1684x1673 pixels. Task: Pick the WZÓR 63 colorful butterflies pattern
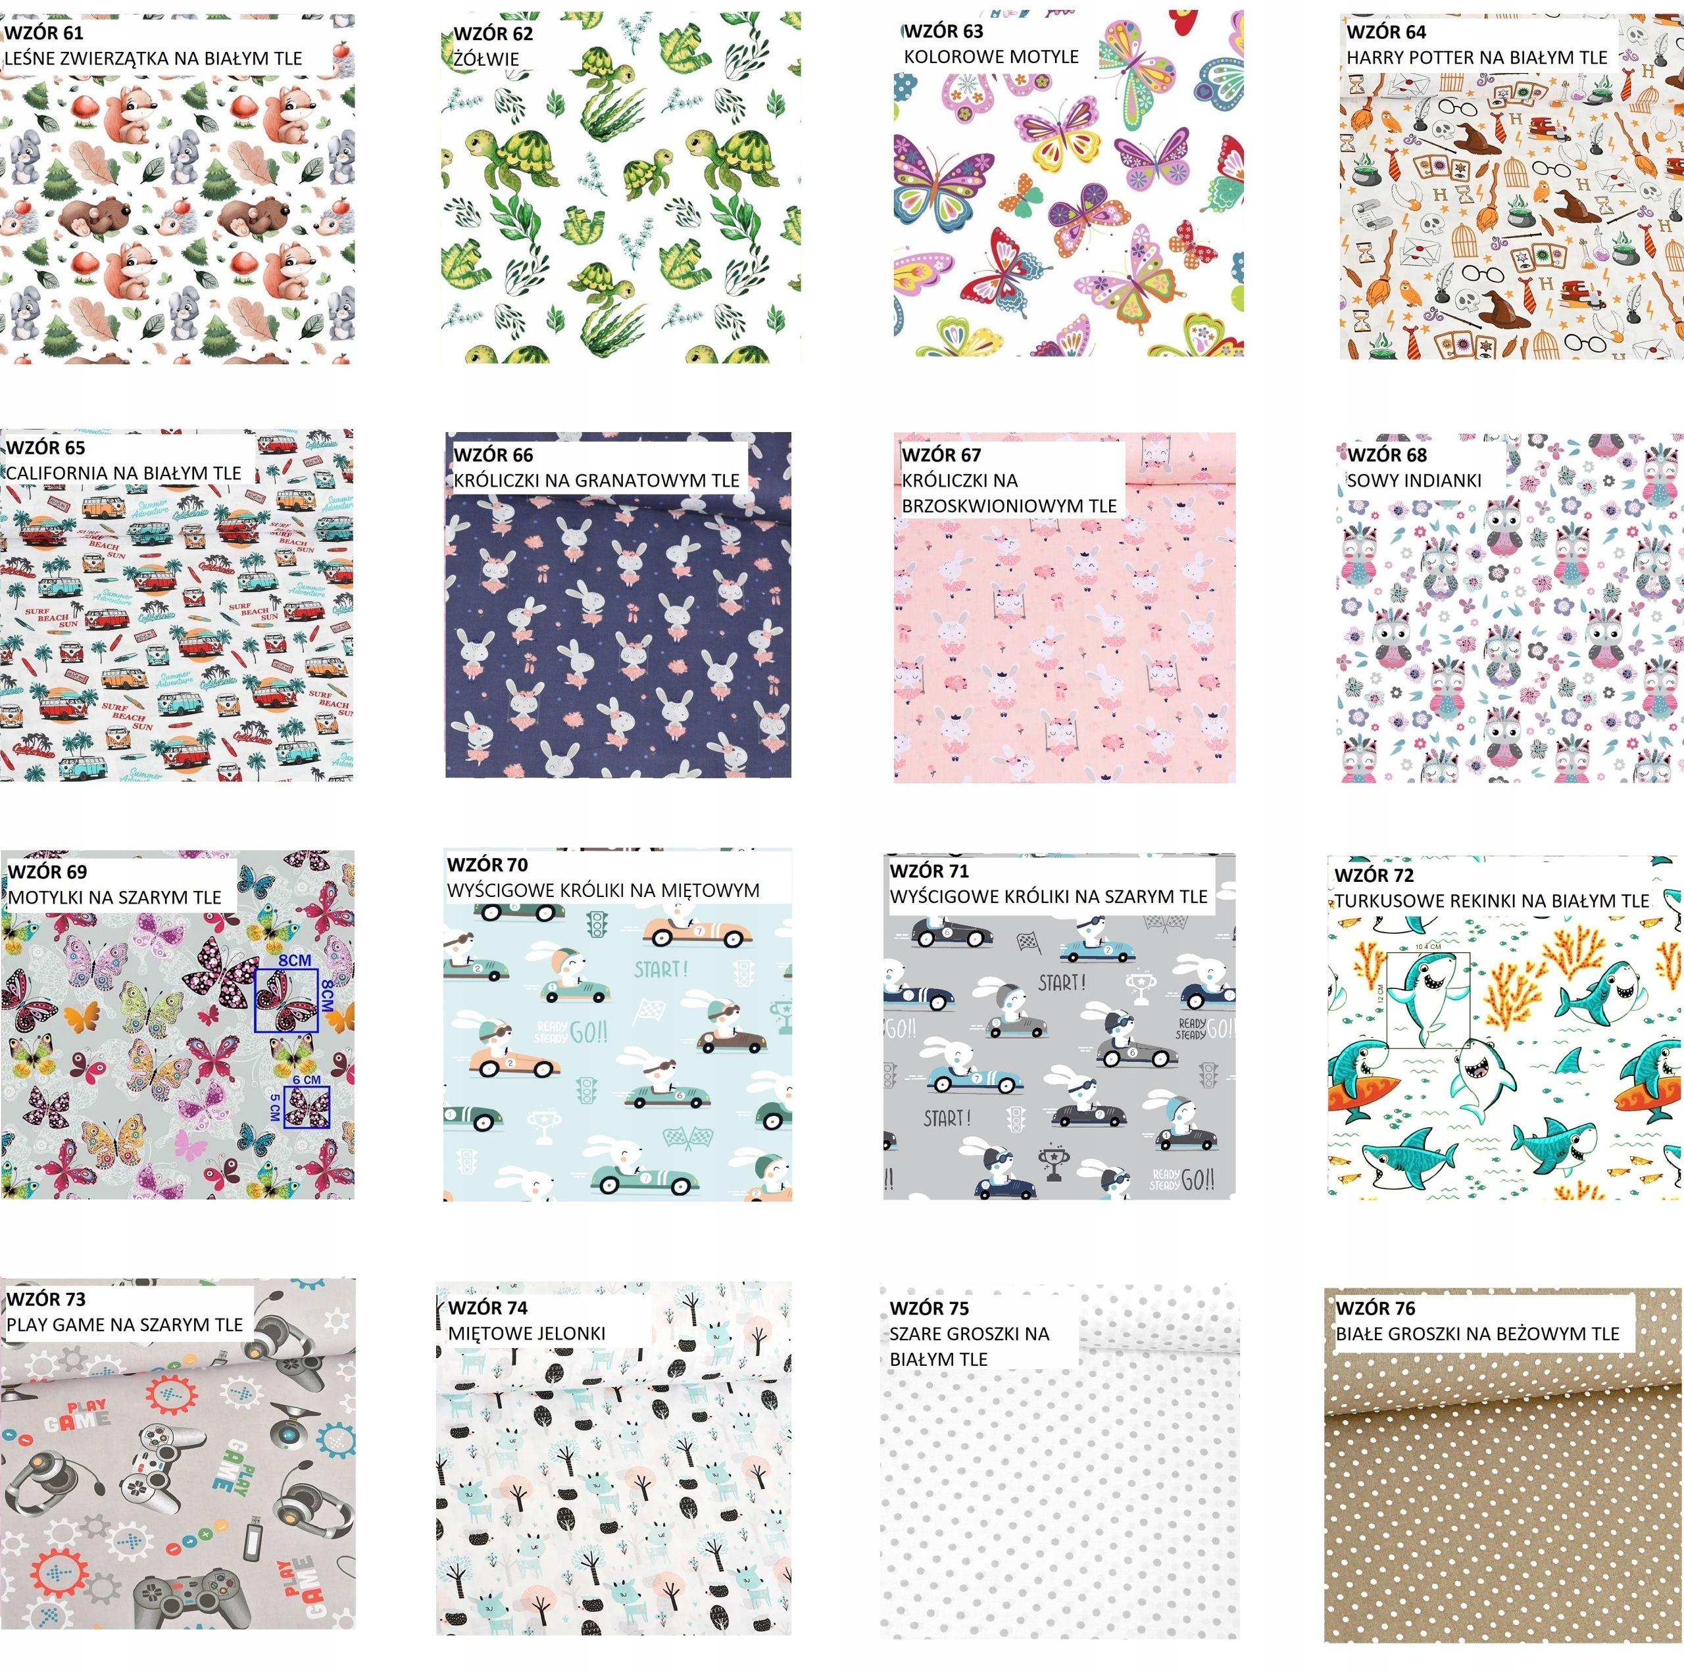pyautogui.click(x=1069, y=184)
